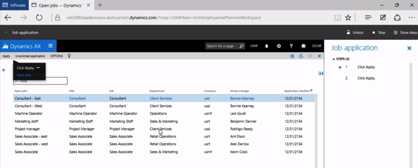Click the browser back arrow
The width and height of the screenshot is (418, 168).
tap(8, 18)
